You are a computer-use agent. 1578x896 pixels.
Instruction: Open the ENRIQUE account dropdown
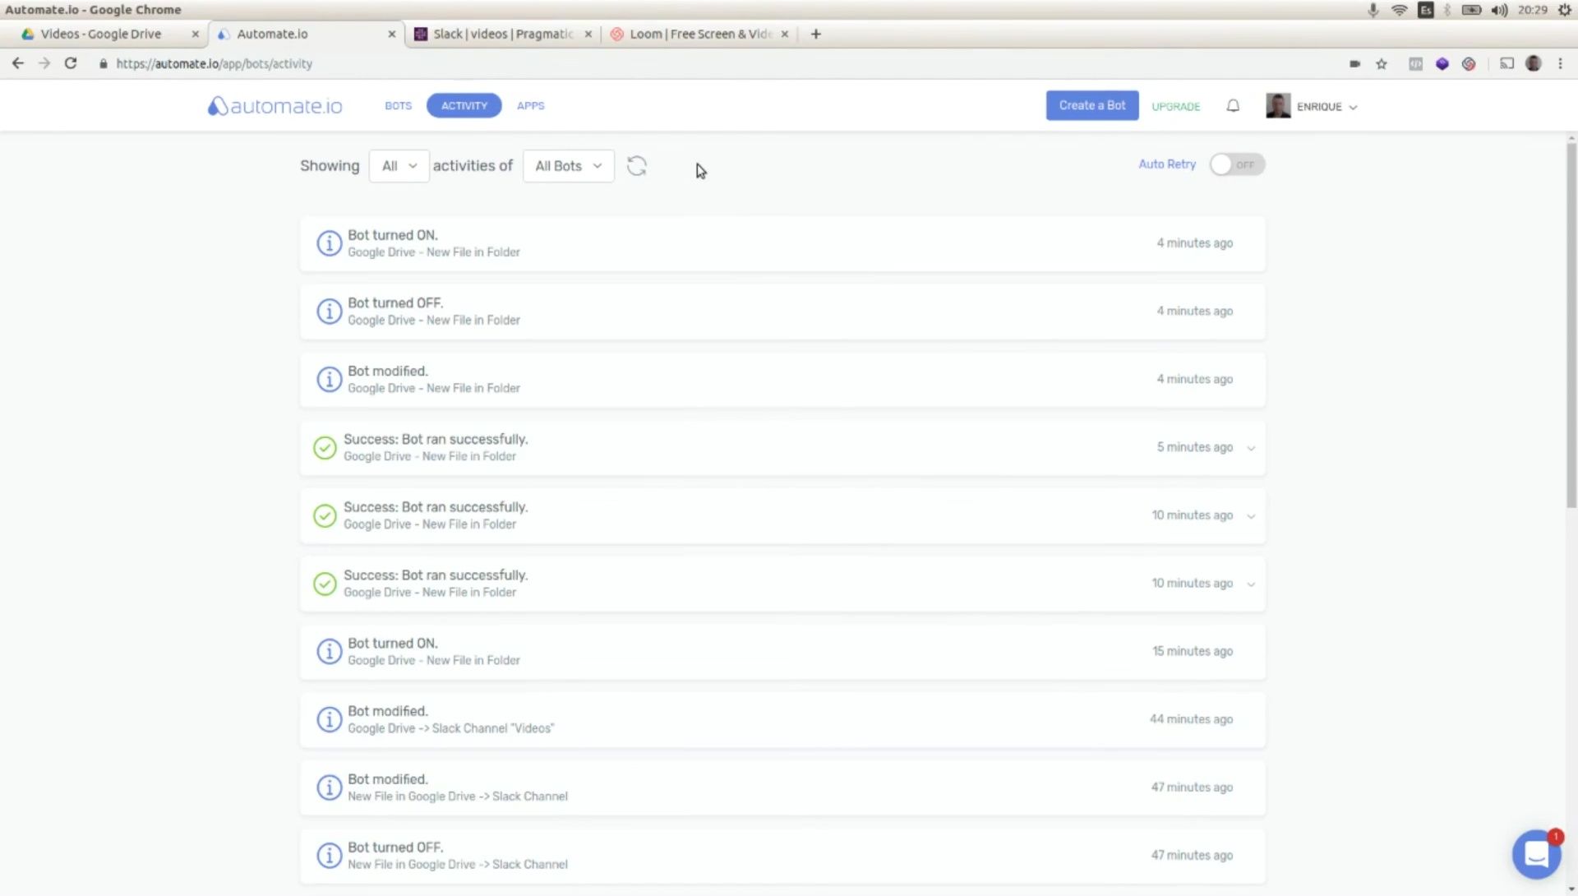1327,107
